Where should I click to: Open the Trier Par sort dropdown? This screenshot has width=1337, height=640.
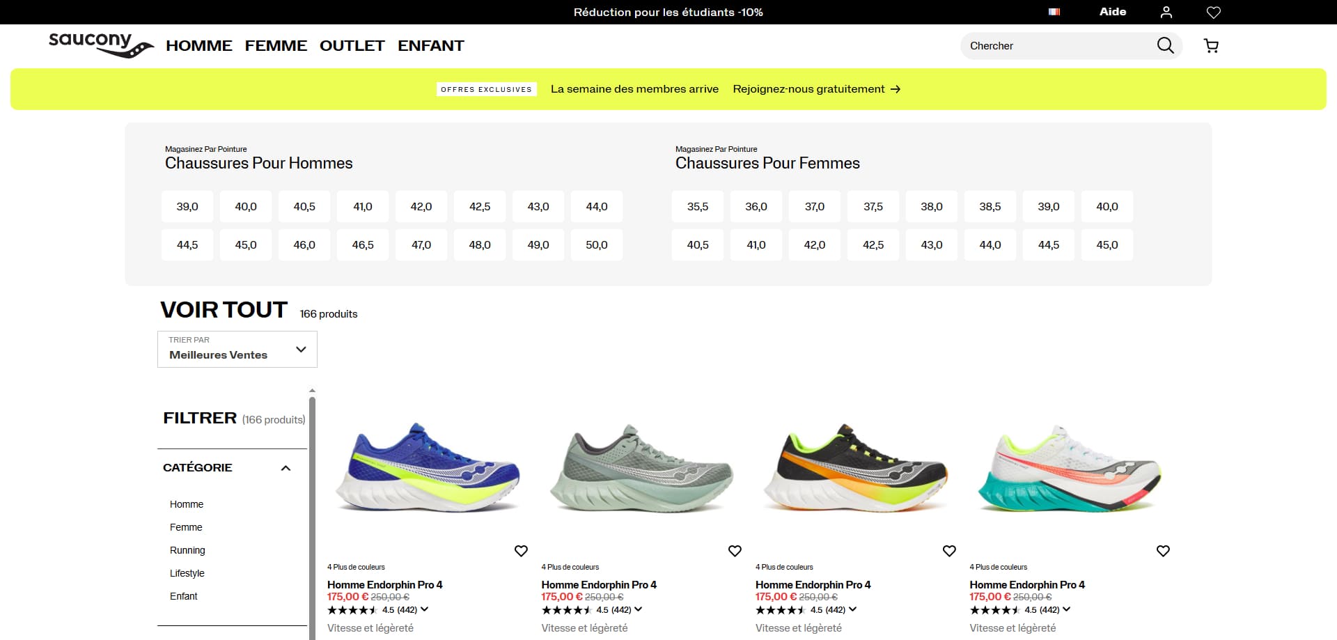(x=237, y=349)
